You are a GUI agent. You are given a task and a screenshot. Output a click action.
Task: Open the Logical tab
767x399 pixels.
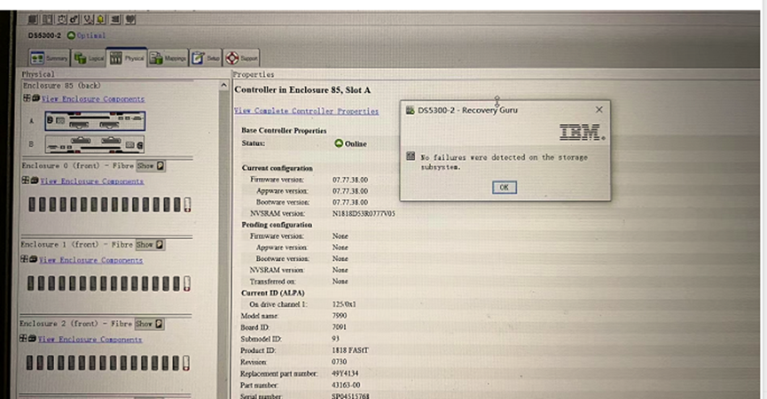click(x=89, y=58)
